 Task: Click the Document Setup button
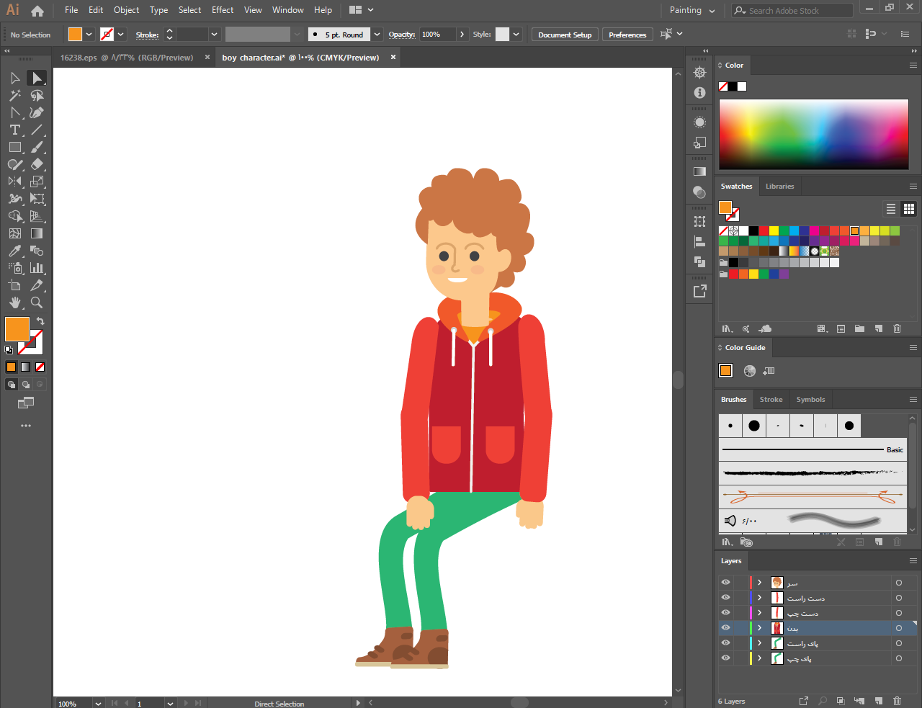565,35
